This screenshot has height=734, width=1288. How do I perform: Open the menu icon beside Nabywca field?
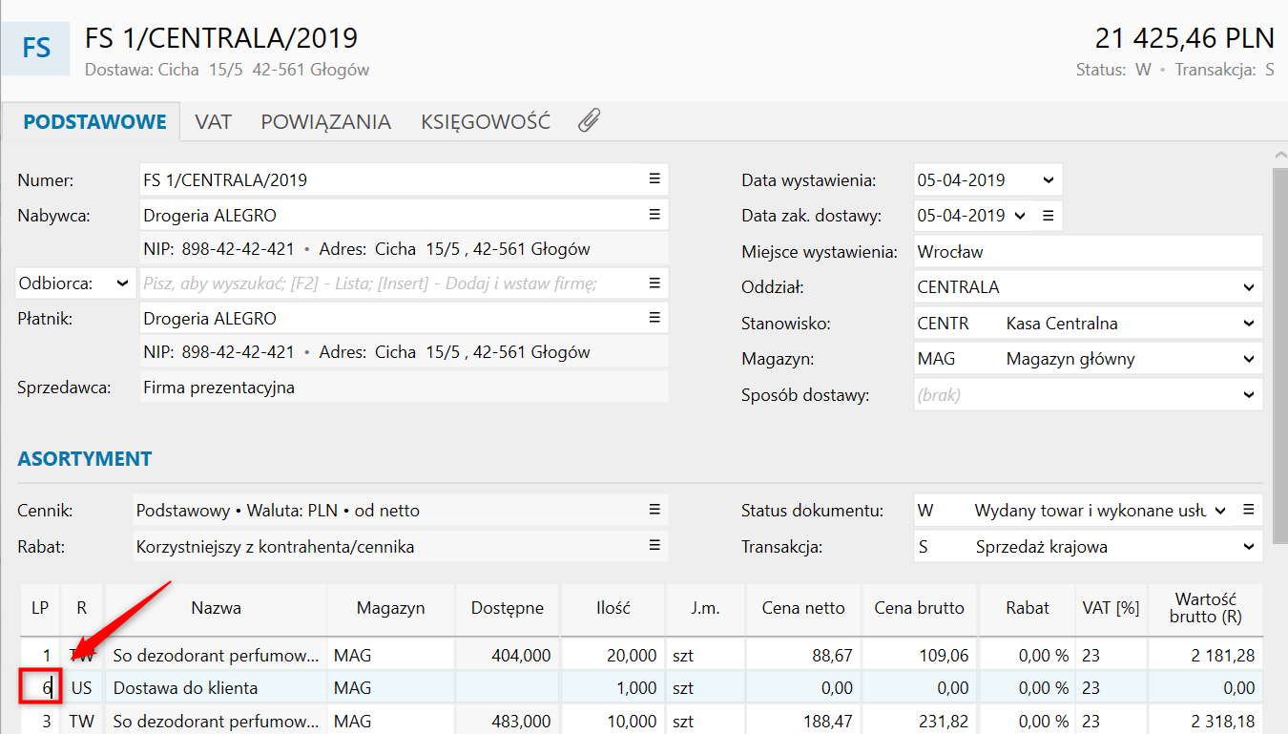tap(654, 215)
